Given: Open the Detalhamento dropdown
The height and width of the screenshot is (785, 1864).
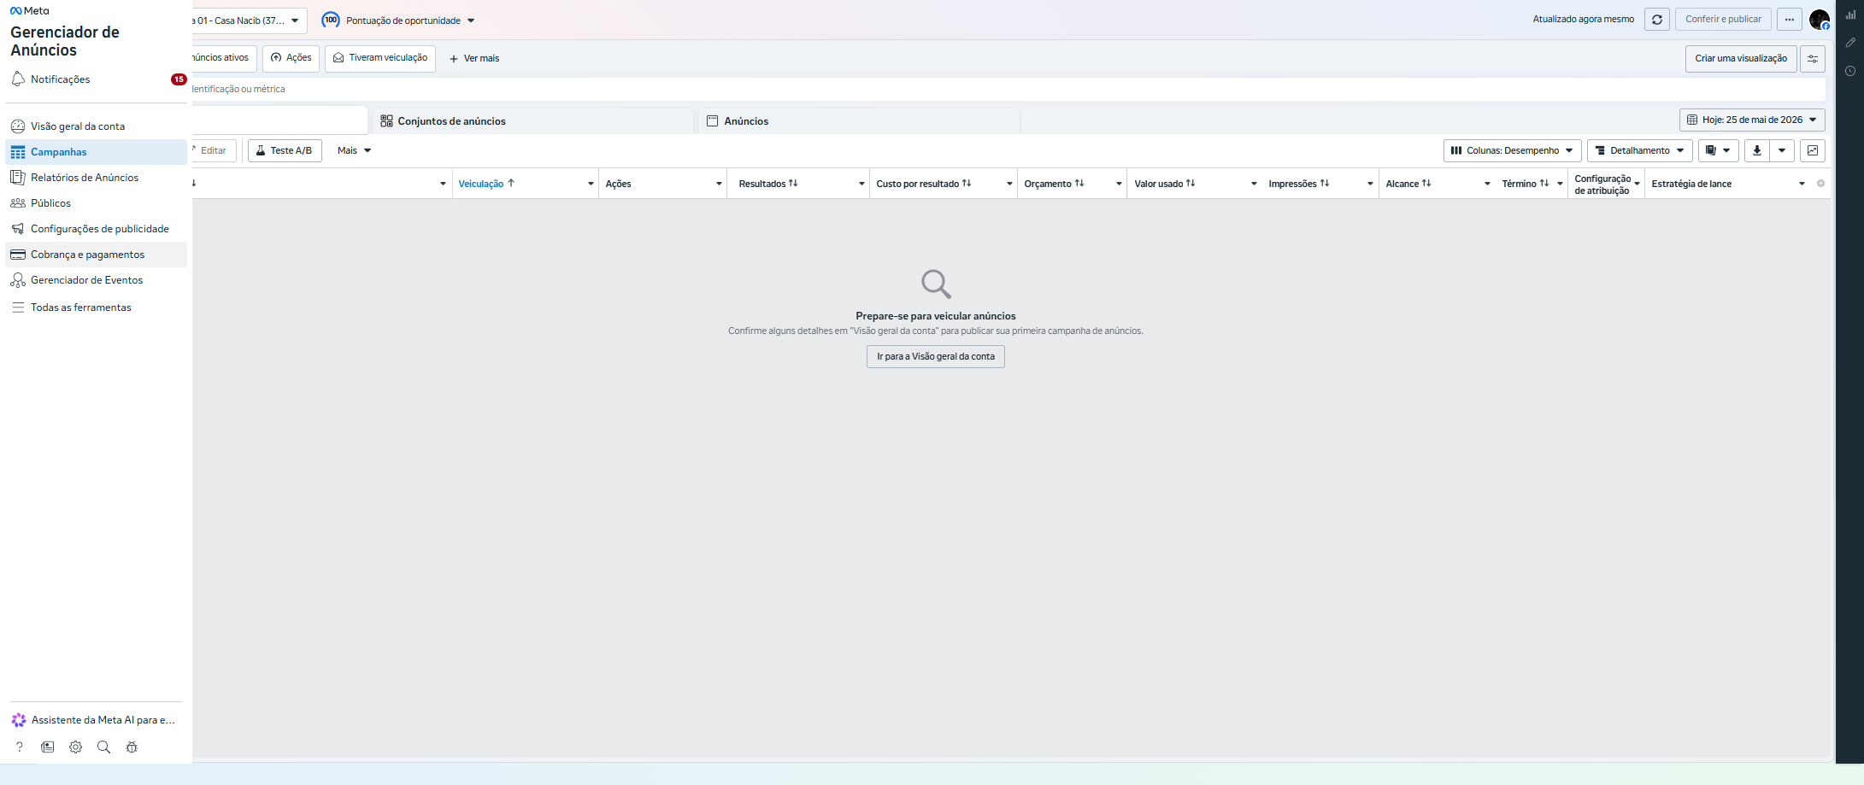Looking at the screenshot, I should click(x=1640, y=150).
